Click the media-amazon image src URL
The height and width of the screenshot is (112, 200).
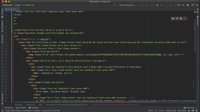[114, 55]
